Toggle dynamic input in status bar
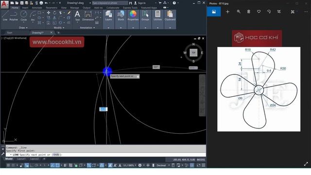311x175 pixels. pyautogui.click(x=27, y=165)
